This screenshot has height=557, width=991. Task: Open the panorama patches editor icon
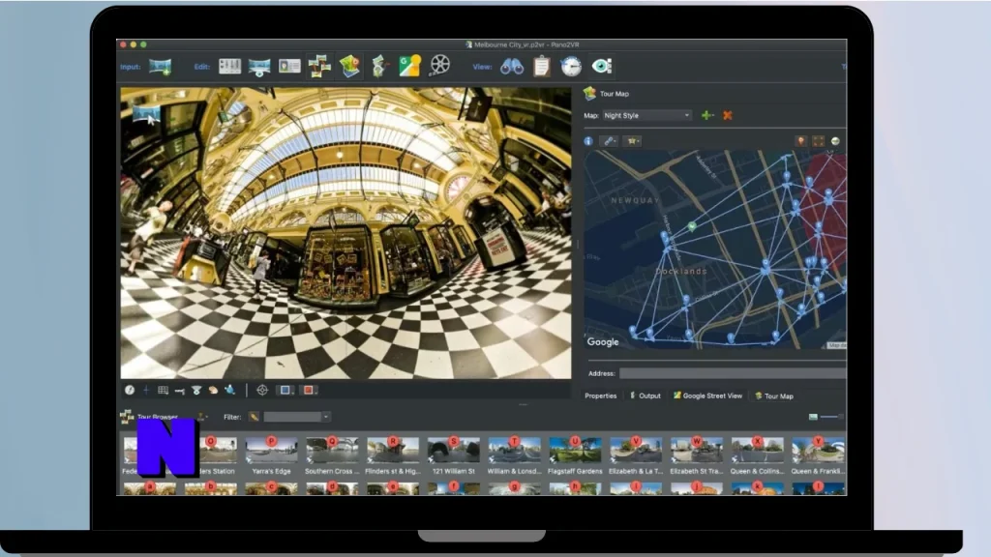[x=259, y=67]
